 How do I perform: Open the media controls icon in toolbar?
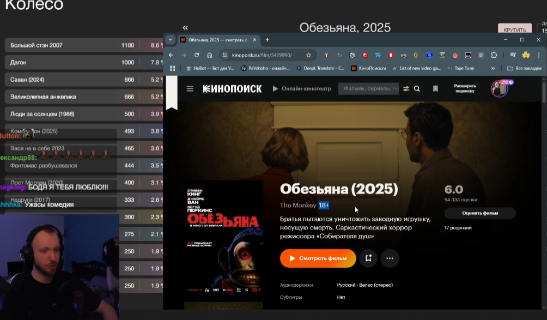[513, 55]
